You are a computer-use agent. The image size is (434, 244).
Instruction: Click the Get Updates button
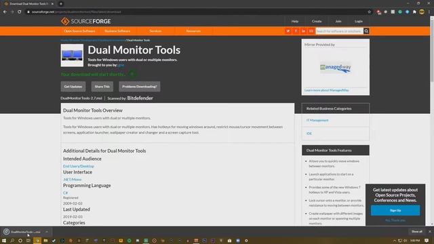(73, 87)
